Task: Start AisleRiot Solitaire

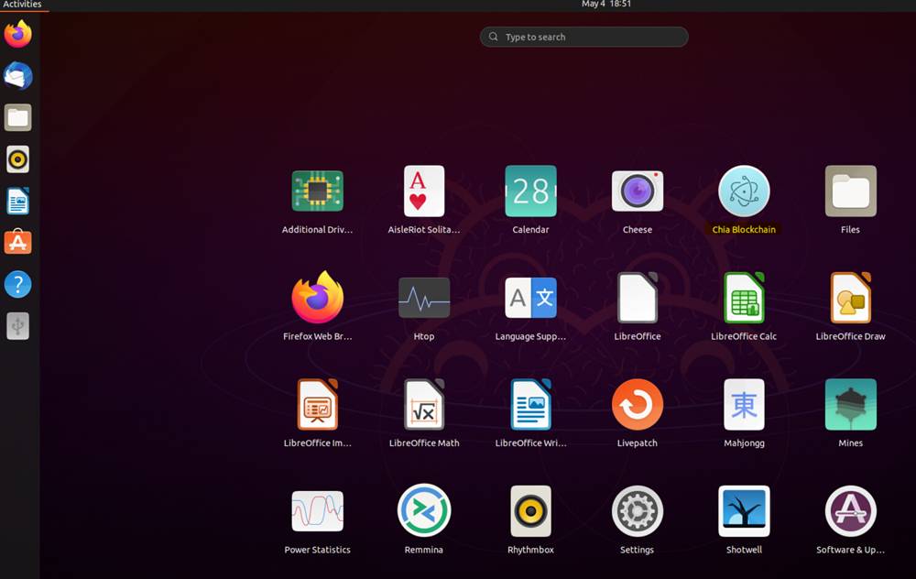Action: (423, 192)
